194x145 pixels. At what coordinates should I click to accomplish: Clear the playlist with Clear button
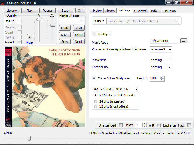pos(79,28)
